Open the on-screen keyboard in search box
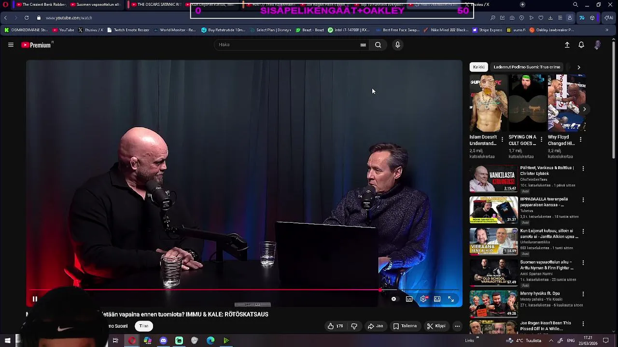Image resolution: width=618 pixels, height=347 pixels. [x=363, y=45]
